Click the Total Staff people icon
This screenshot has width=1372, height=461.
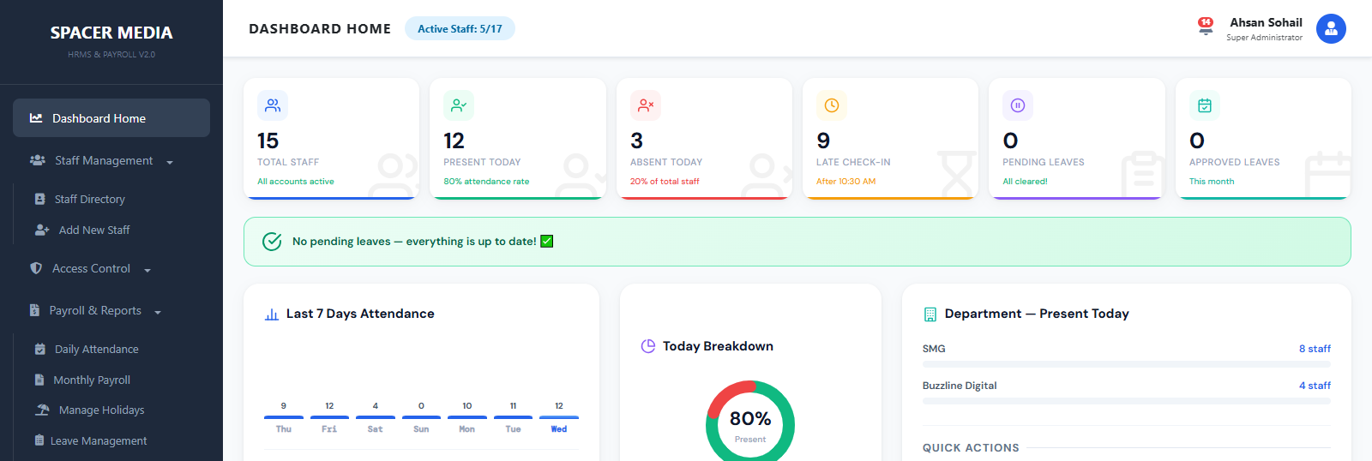[x=273, y=105]
